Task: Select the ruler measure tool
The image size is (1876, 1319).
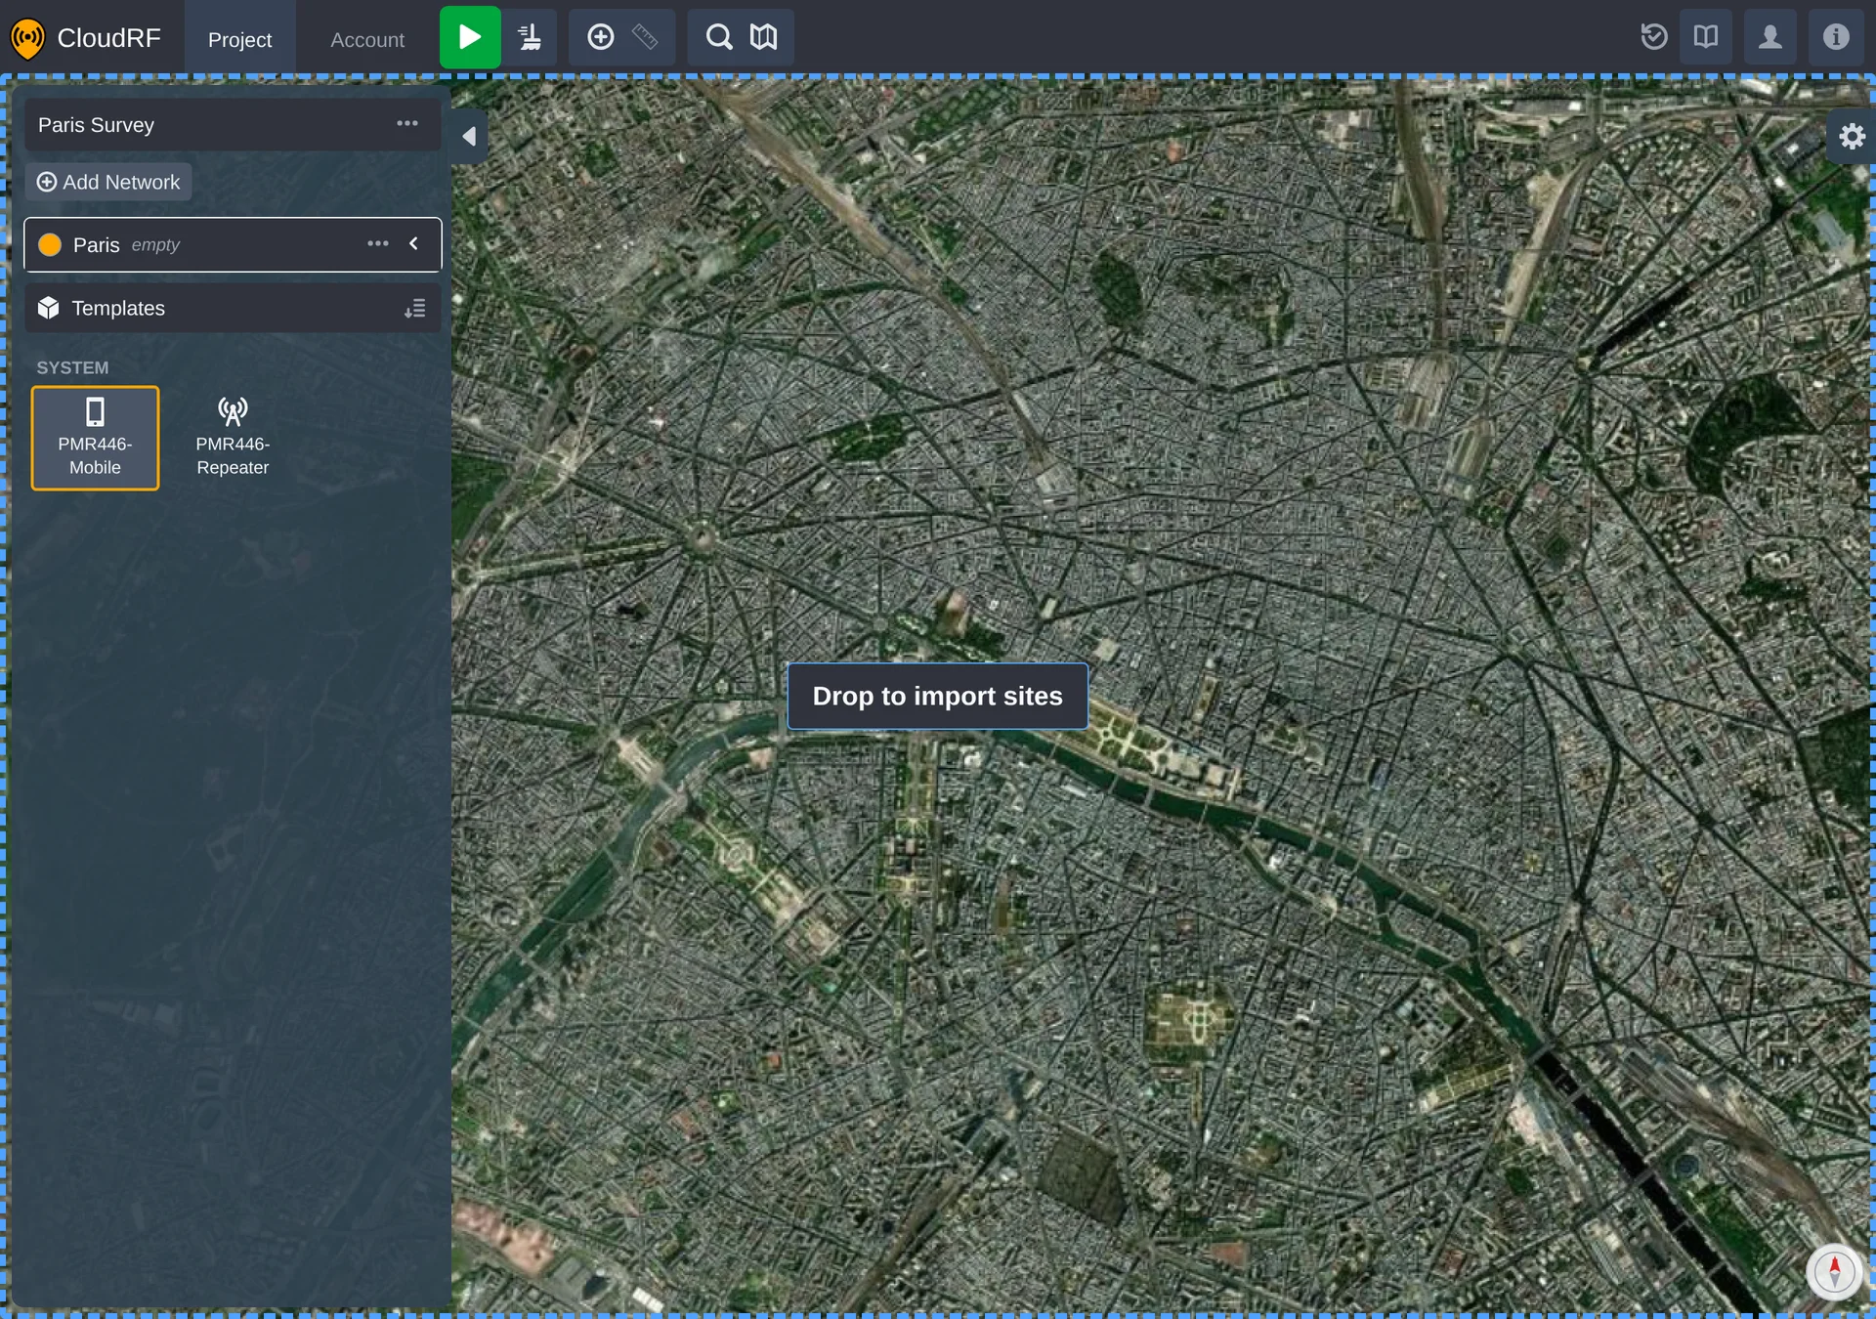Action: click(645, 37)
